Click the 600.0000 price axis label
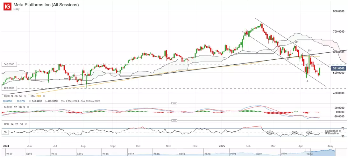Screen dimensions: 348x158 pyautogui.click(x=338, y=52)
